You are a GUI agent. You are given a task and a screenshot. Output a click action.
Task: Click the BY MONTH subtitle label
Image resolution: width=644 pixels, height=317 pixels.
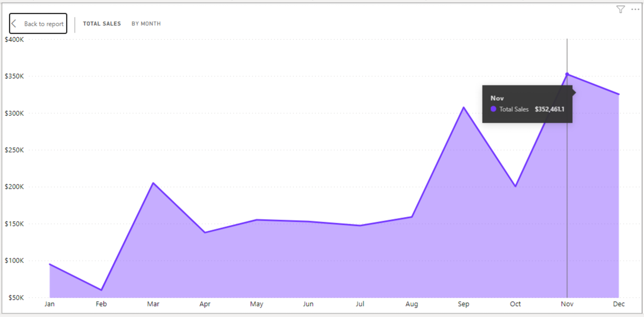tap(146, 23)
